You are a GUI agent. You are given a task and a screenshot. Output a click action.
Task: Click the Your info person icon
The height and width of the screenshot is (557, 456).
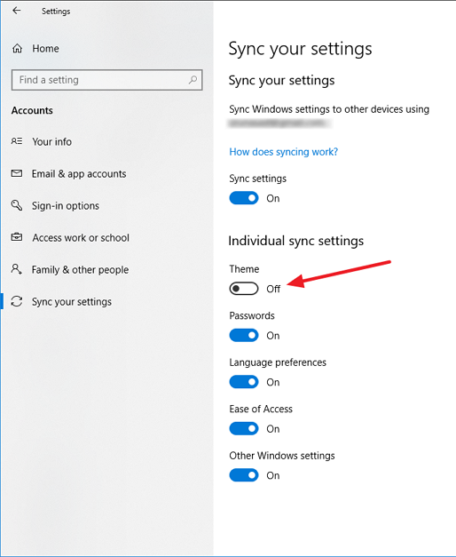coord(17,141)
